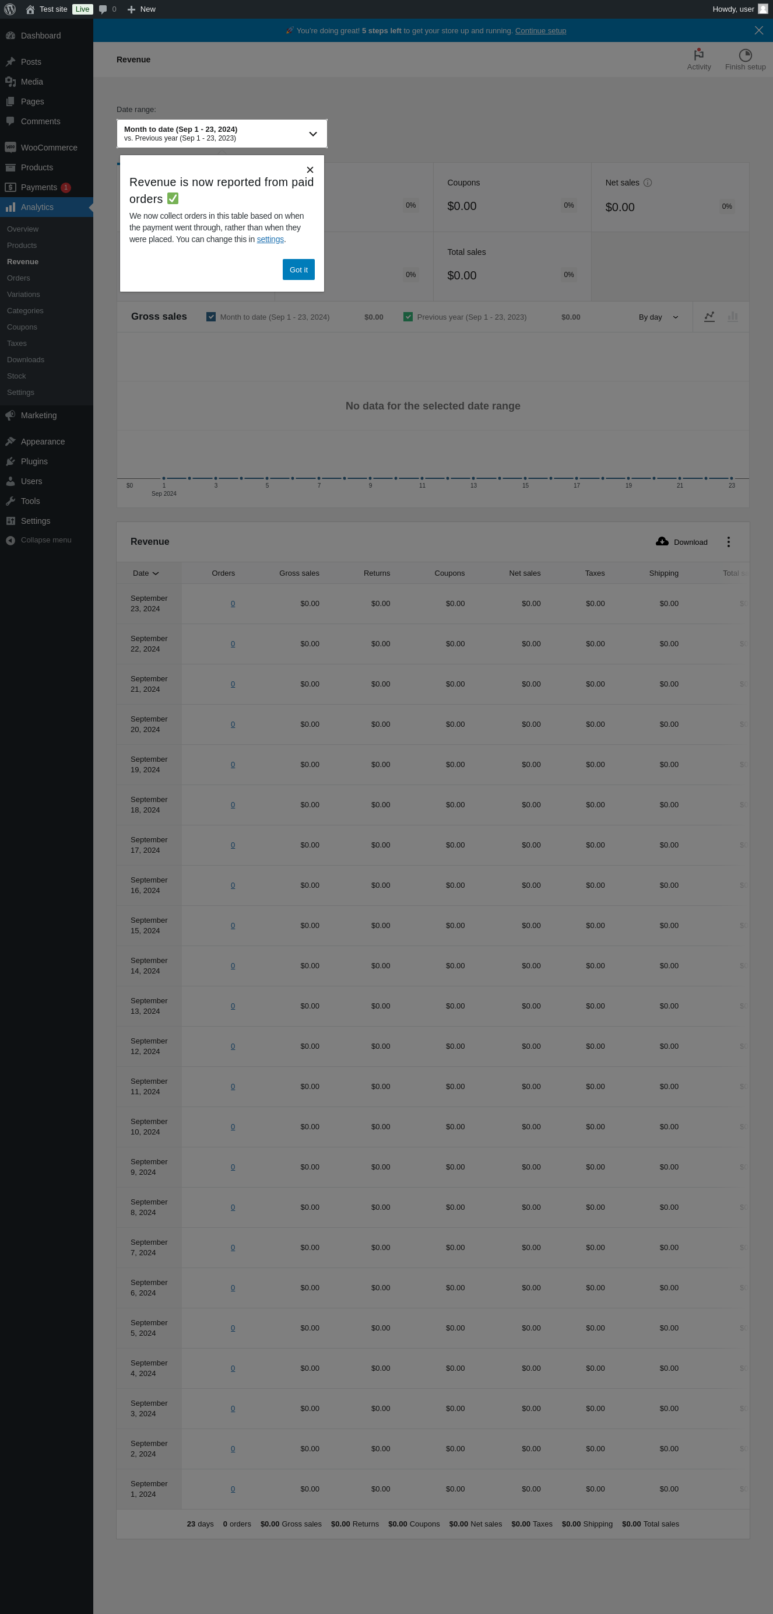Click the Got it button
Screen dimensions: 773x1614
point(298,270)
